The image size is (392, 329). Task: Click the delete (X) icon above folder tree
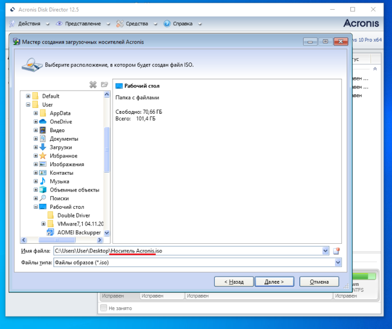click(93, 85)
